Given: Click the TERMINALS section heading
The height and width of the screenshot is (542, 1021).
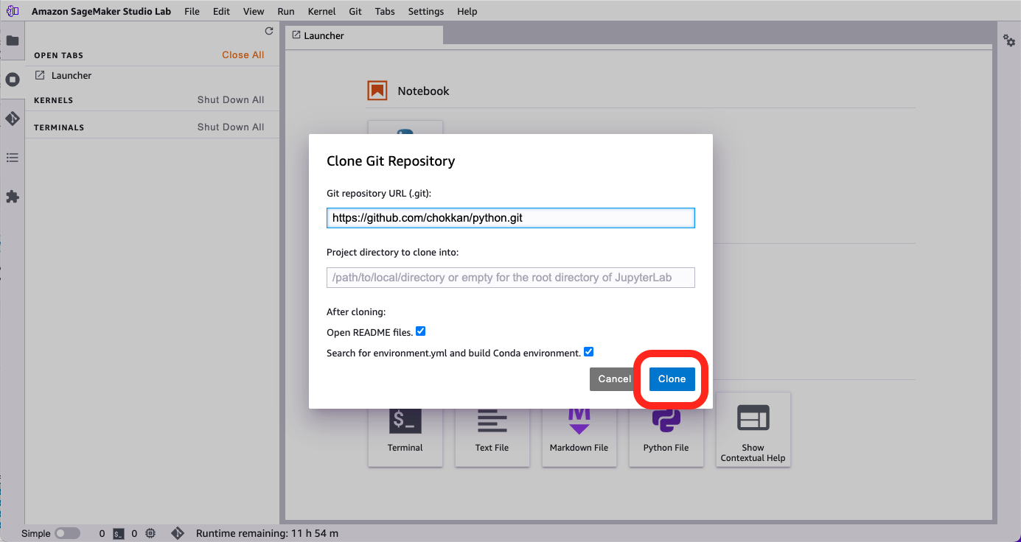Looking at the screenshot, I should tap(59, 128).
